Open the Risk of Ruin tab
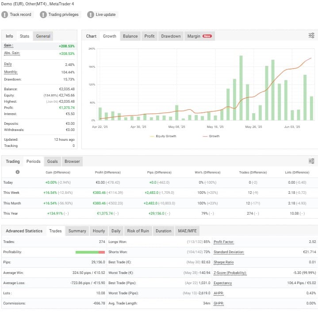Viewport: 318px width, 312px height. [138, 231]
